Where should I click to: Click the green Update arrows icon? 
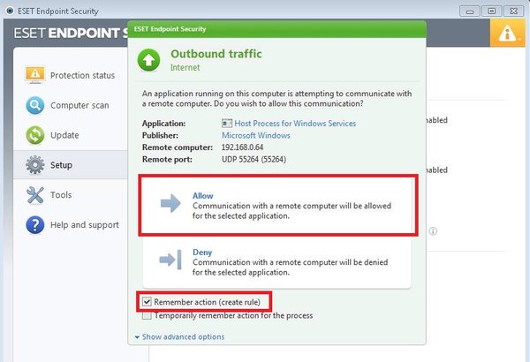pos(34,135)
